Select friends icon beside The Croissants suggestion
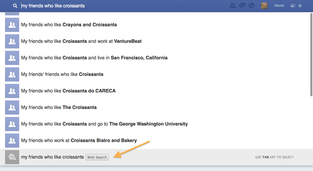 12,108
